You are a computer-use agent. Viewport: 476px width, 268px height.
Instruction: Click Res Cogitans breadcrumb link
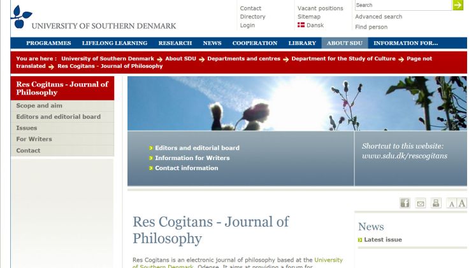point(110,66)
